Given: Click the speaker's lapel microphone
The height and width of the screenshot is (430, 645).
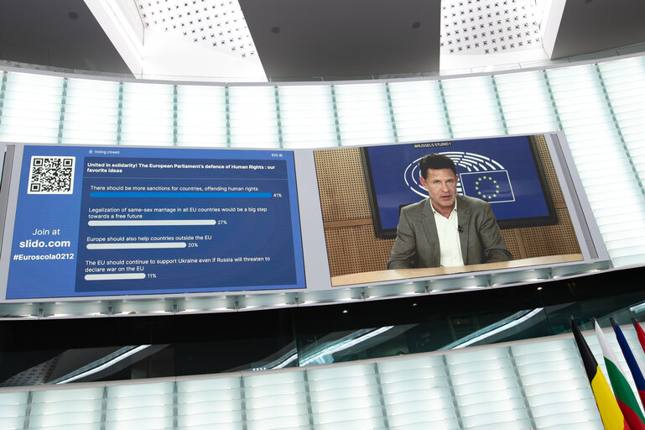Looking at the screenshot, I should pos(460,228).
